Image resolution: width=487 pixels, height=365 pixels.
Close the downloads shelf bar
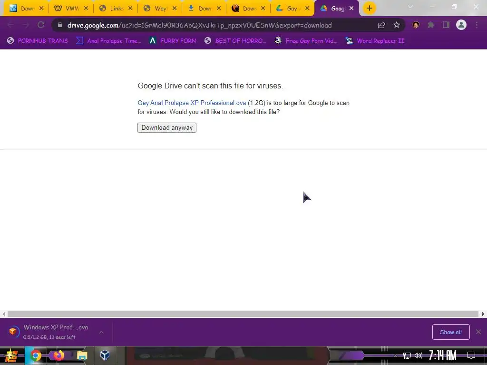point(478,332)
